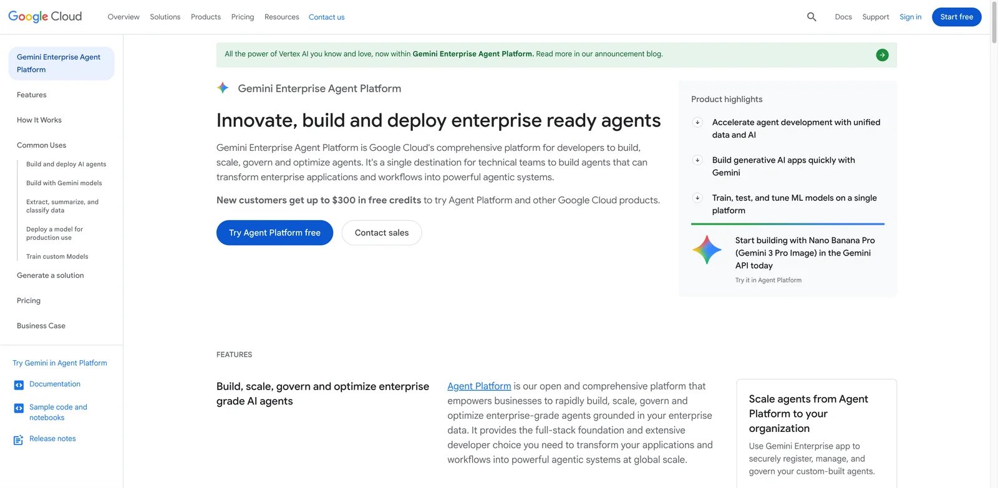Open the Resources menu
This screenshot has width=998, height=488.
click(x=282, y=17)
